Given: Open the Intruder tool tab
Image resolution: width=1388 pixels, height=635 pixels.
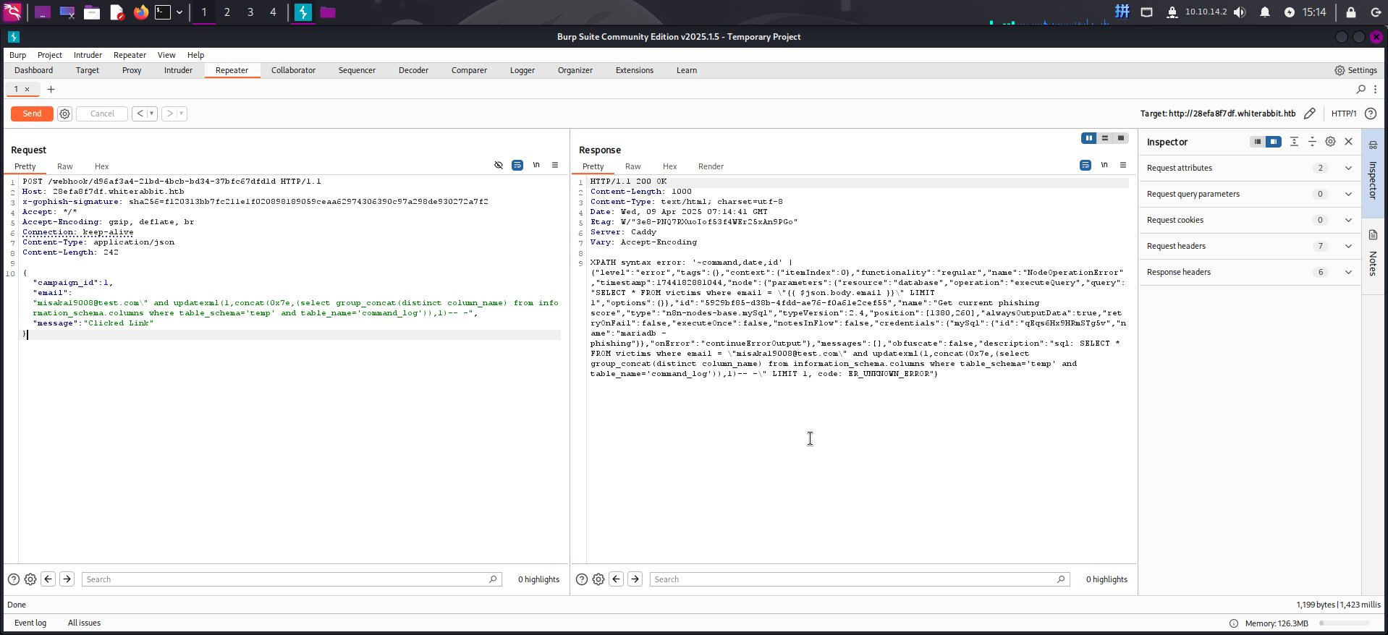Looking at the screenshot, I should click(178, 70).
